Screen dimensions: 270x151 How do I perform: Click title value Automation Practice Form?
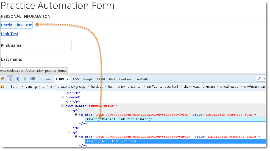point(229,115)
